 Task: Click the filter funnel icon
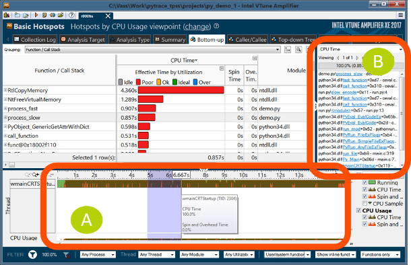click(x=32, y=254)
